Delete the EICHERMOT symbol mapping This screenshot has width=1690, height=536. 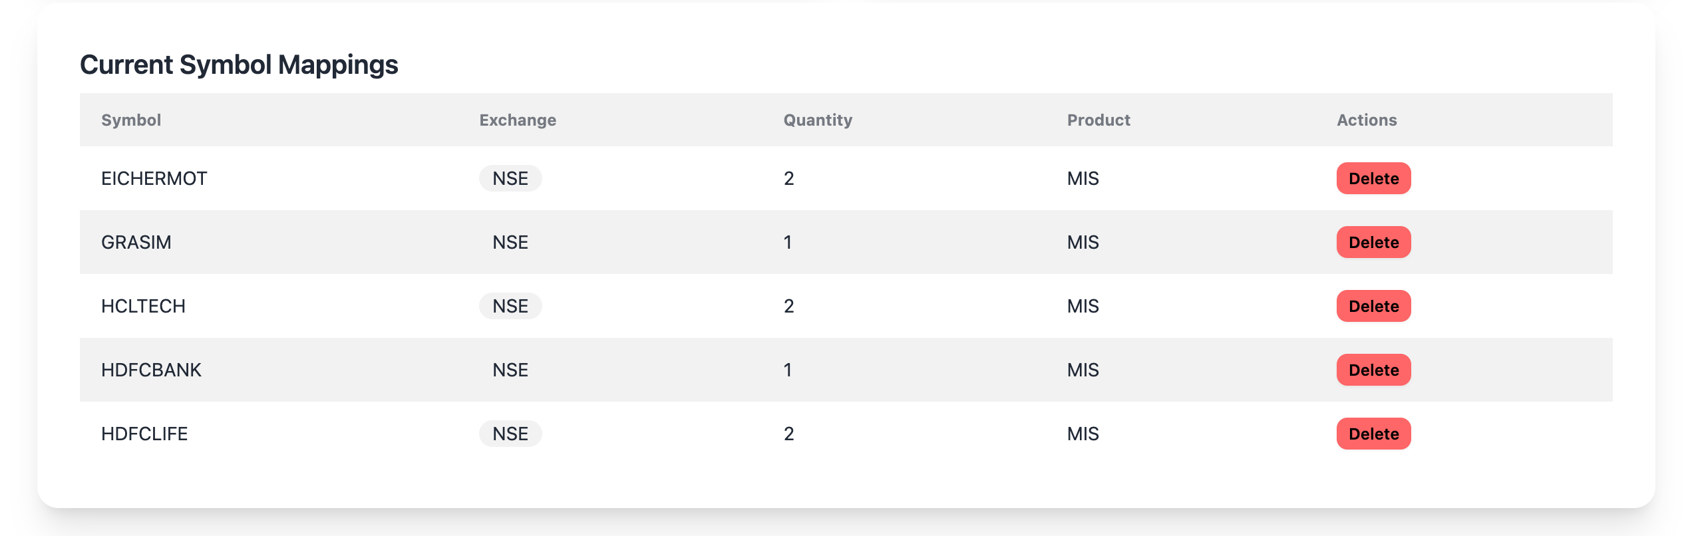[1373, 178]
